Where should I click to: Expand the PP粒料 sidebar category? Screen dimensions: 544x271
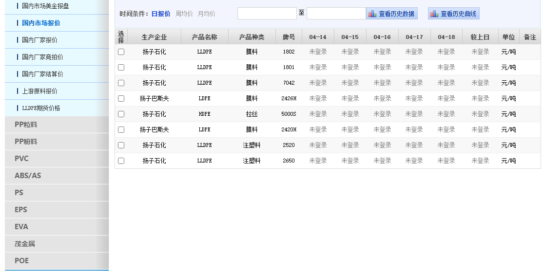click(x=26, y=125)
